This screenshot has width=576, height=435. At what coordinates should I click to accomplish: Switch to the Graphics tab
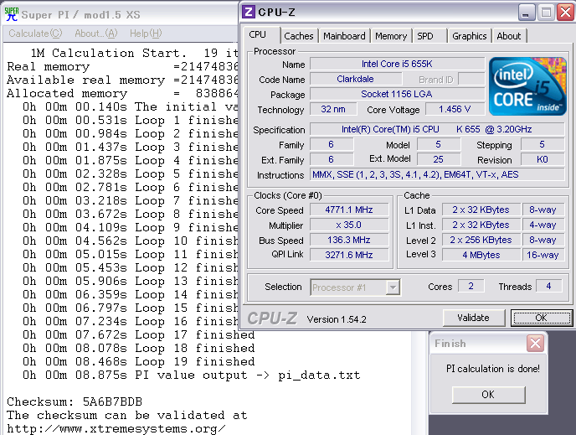tap(469, 36)
